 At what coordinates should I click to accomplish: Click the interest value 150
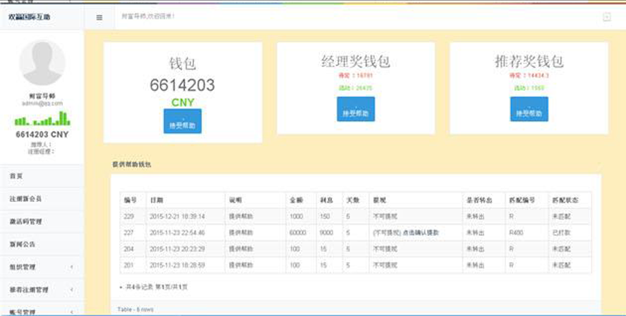[325, 216]
